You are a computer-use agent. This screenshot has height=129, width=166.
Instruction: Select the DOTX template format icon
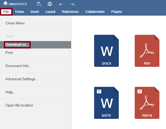coord(106,103)
